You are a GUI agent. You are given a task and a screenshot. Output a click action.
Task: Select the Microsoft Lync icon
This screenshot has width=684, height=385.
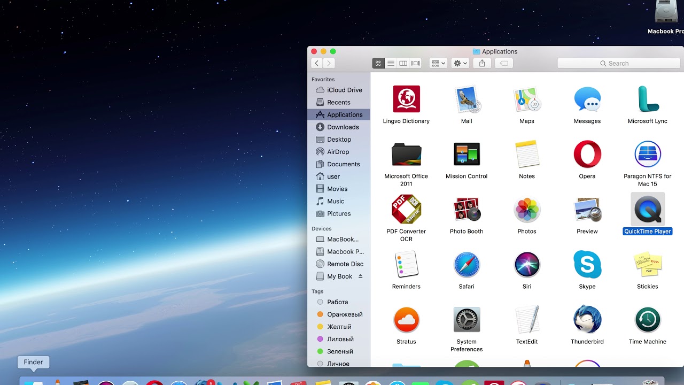tap(648, 99)
